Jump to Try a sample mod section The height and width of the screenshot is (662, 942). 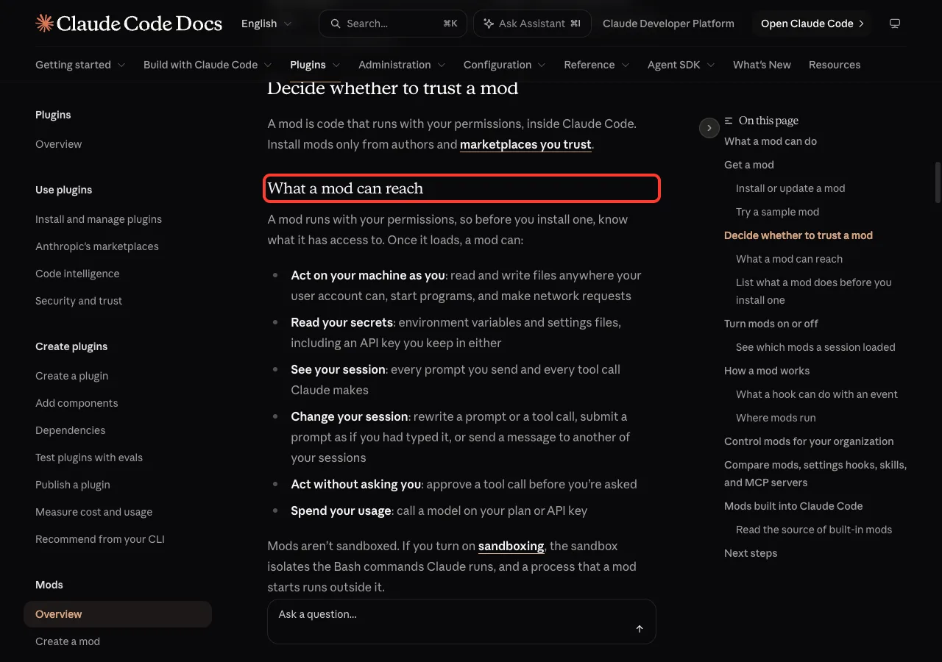(777, 212)
